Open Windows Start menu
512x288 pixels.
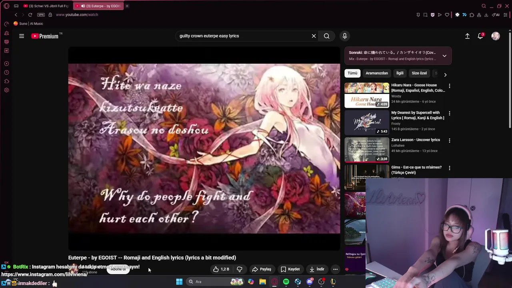coord(179,282)
